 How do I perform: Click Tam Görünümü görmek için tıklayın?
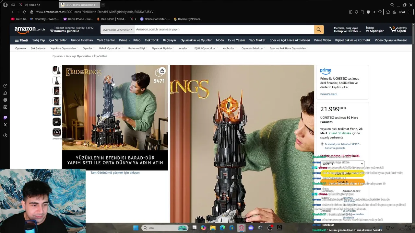tap(115, 173)
